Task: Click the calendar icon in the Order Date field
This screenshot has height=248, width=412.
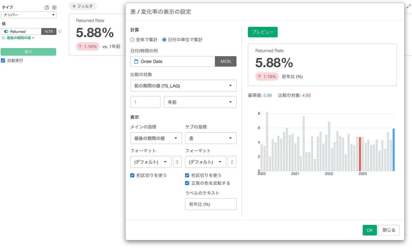Action: (136, 61)
